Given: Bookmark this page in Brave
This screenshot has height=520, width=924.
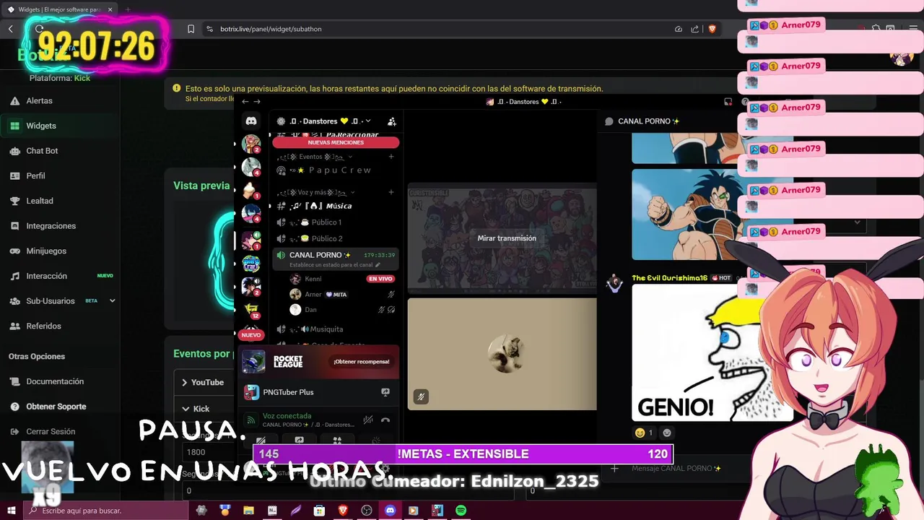Looking at the screenshot, I should (x=191, y=29).
